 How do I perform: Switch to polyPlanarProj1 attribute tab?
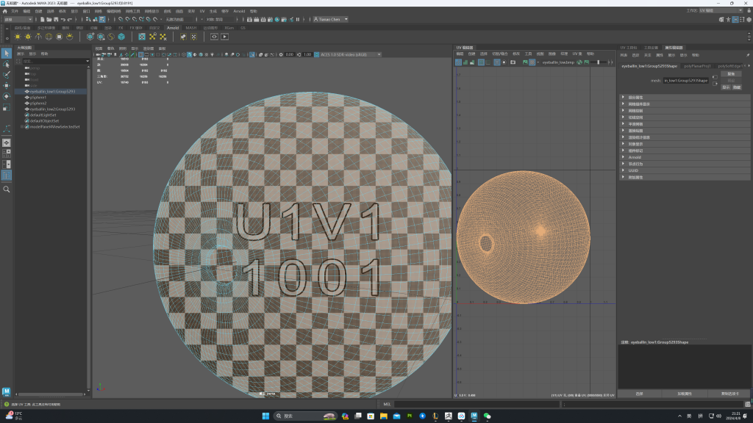coord(696,66)
